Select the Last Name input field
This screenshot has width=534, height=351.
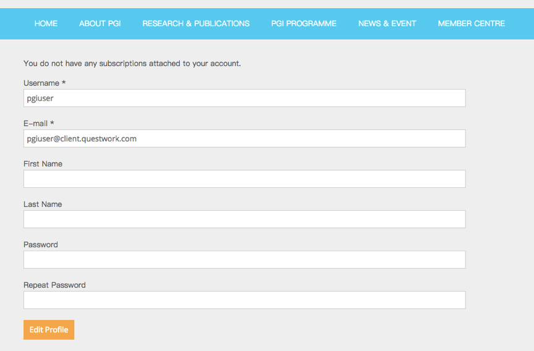click(x=244, y=219)
